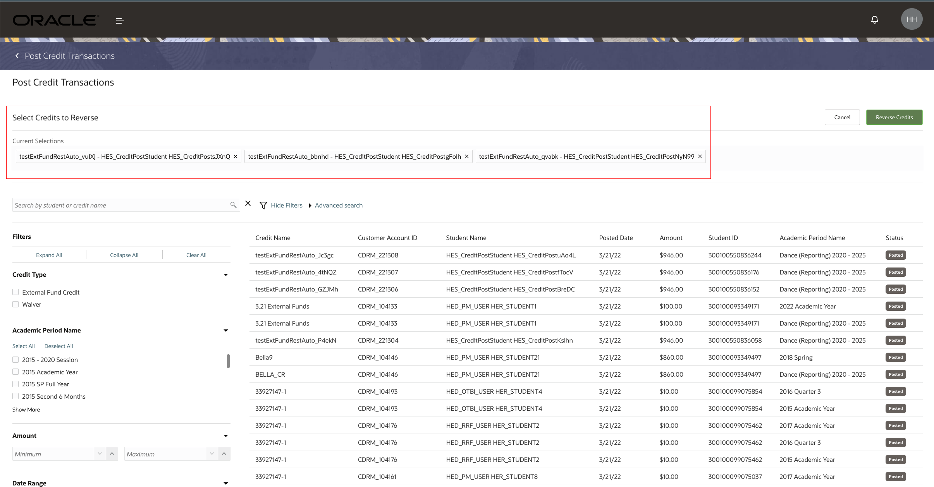
Task: Open the Minimum amount dropdown arrow
Action: [x=100, y=454]
